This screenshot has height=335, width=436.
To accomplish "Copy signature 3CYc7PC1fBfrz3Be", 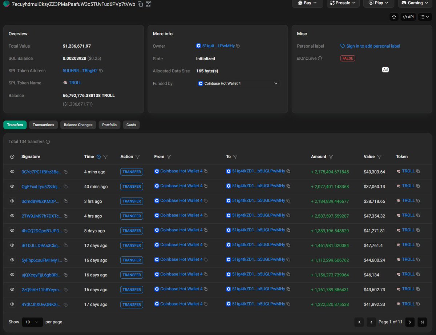I will click(66, 172).
